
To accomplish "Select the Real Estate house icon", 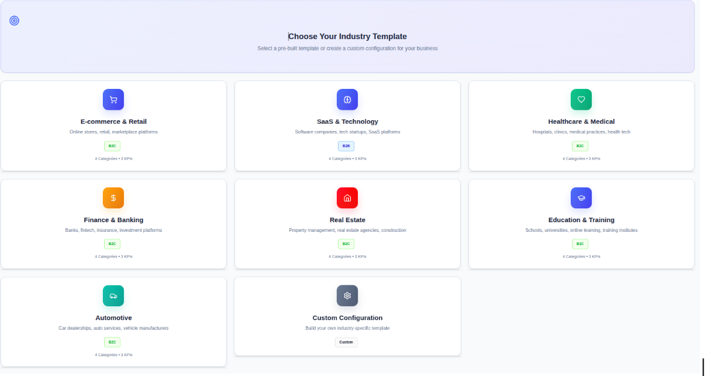I will pyautogui.click(x=348, y=198).
